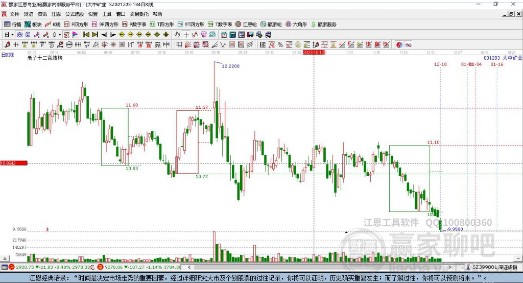Expand volume panel with up-triangle button
Image resolution: width=523 pixels, height=283 pixels.
point(5,258)
